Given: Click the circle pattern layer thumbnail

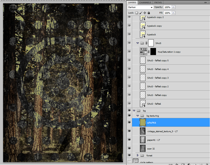Looking at the screenshot, I should (135, 161).
